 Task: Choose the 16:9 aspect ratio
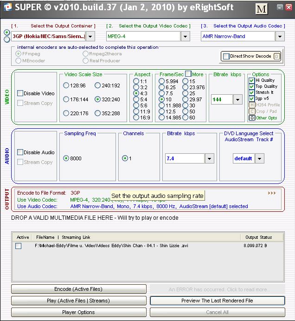(x=136, y=118)
